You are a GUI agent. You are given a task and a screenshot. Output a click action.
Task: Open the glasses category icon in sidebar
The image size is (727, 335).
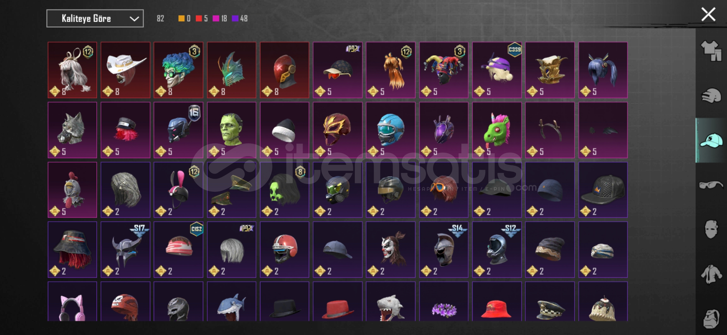coord(711,185)
